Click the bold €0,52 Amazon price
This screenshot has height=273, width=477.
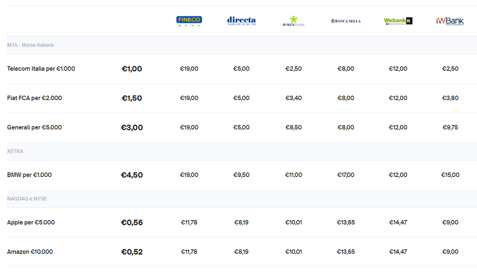pyautogui.click(x=132, y=252)
